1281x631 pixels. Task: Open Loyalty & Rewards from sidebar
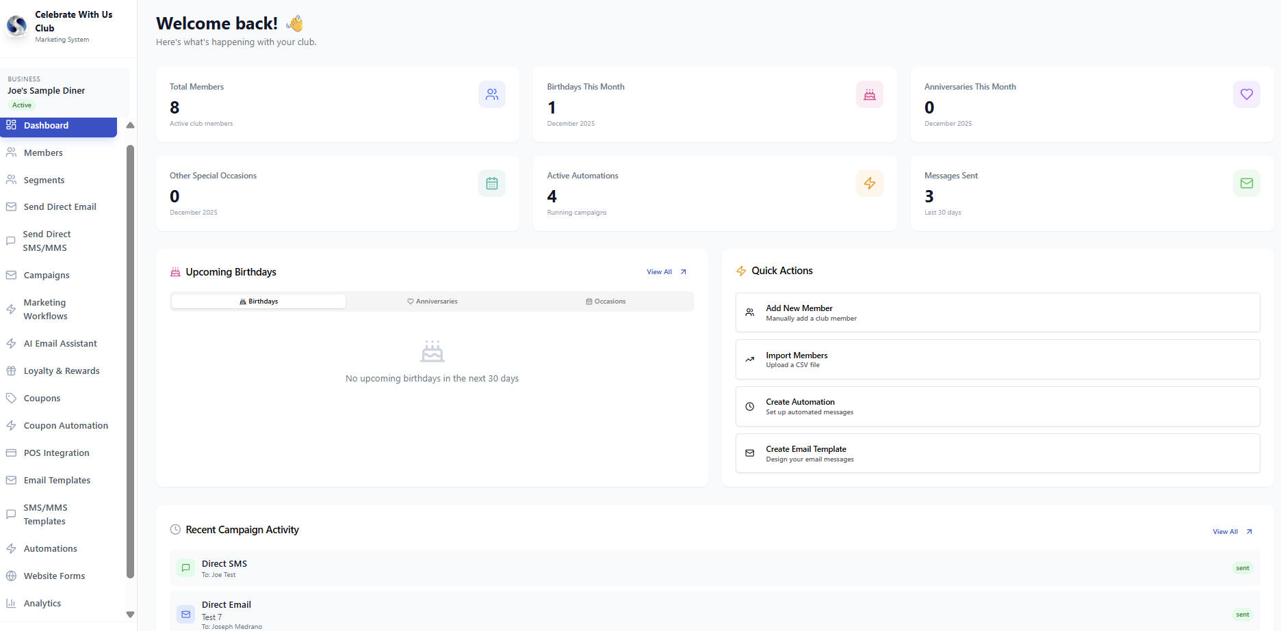62,371
